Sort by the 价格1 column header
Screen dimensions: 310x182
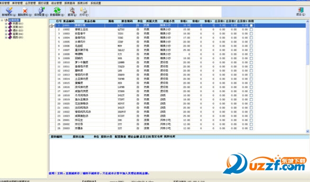click(184, 21)
